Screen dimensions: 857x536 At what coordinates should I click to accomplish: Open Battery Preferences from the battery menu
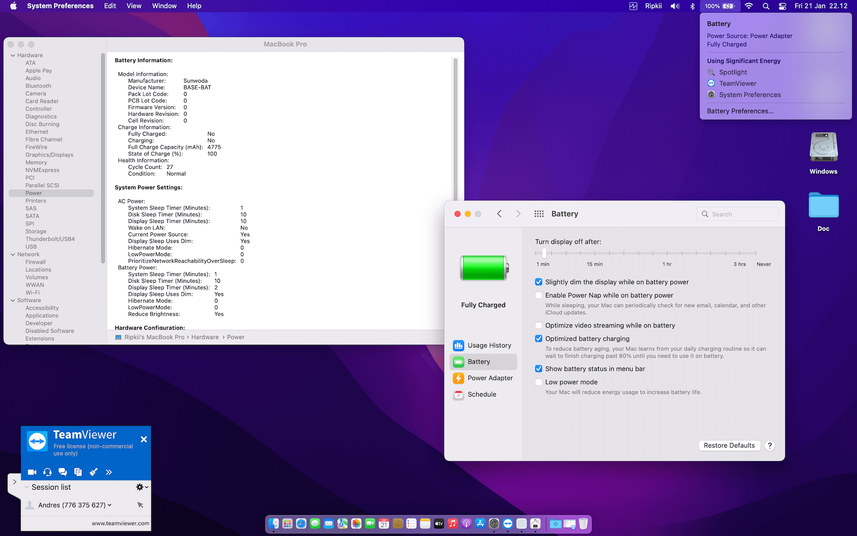[x=740, y=111]
